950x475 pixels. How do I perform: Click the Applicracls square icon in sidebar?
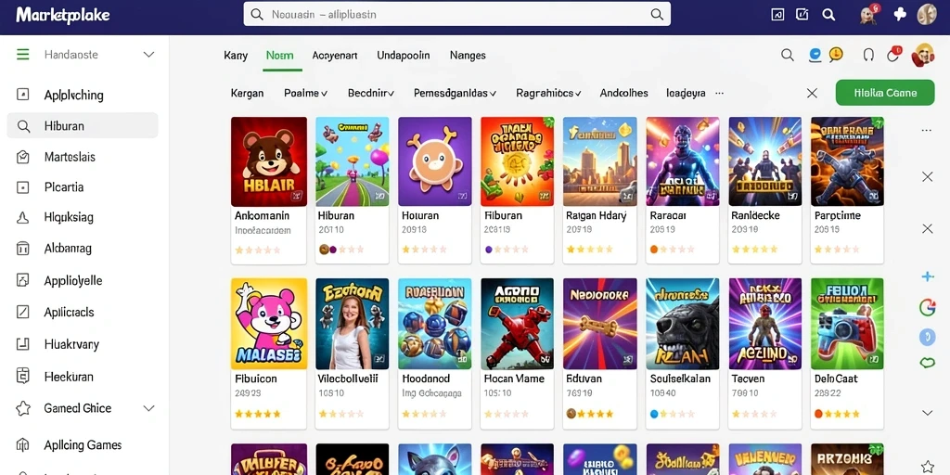point(22,312)
